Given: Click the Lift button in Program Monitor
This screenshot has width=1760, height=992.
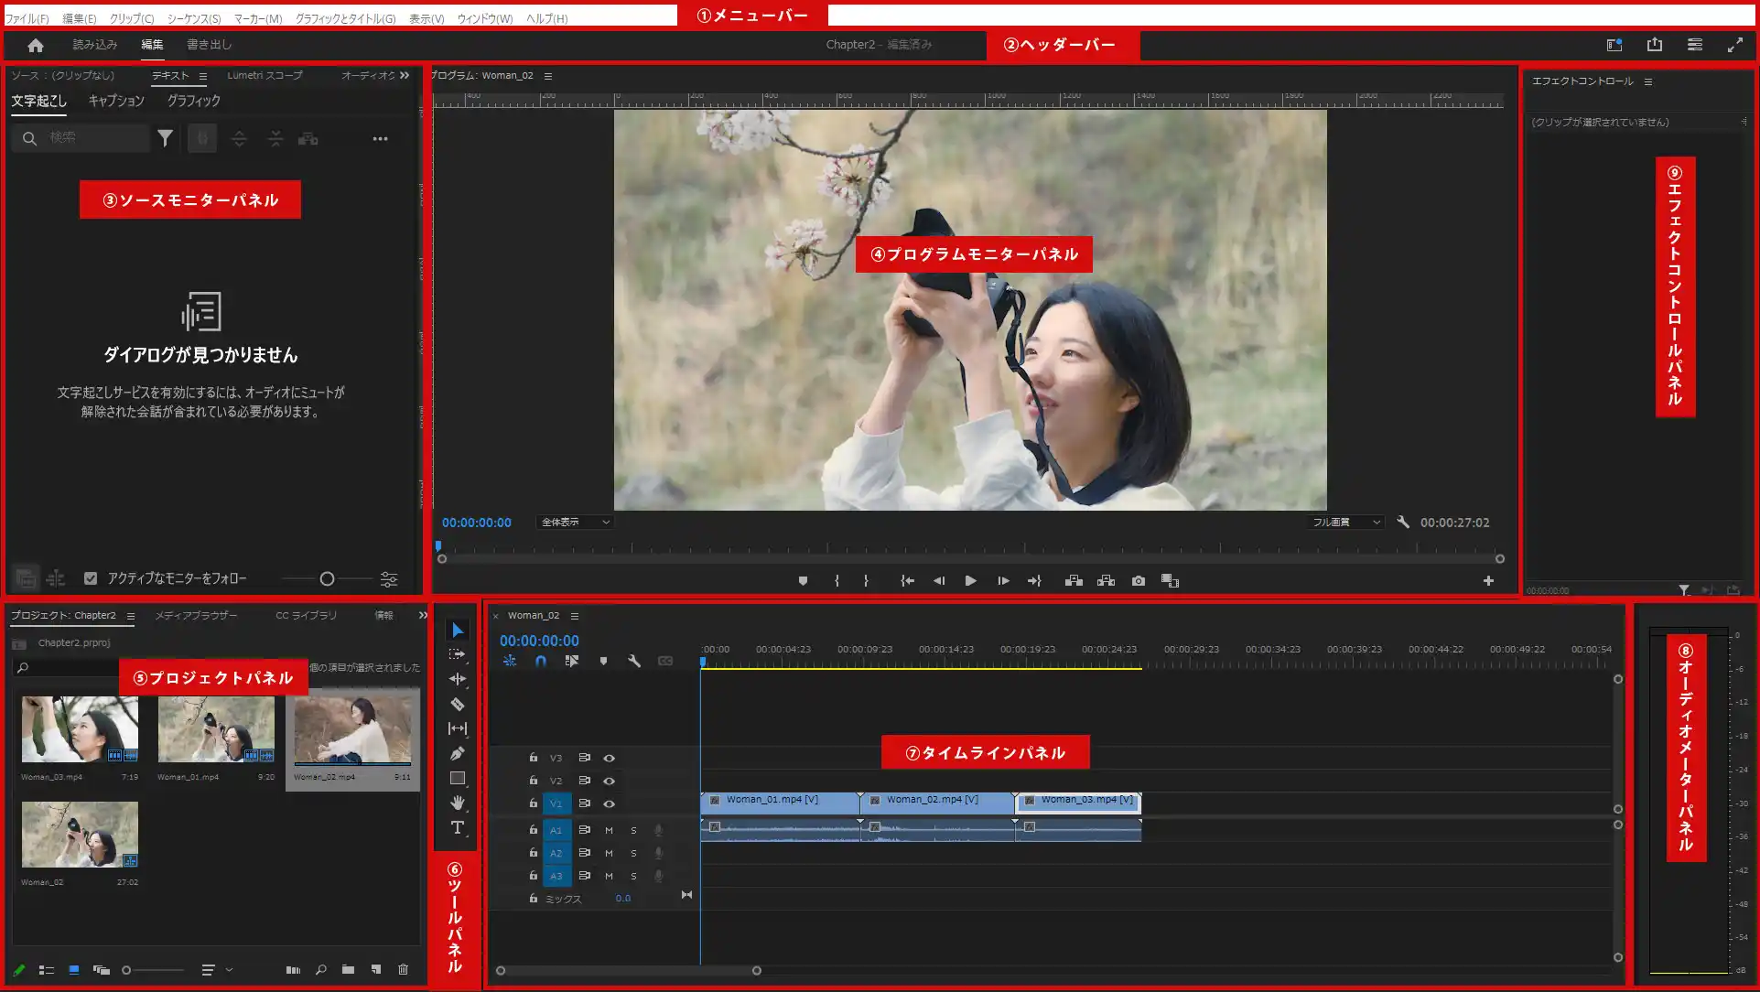Looking at the screenshot, I should 1074,580.
